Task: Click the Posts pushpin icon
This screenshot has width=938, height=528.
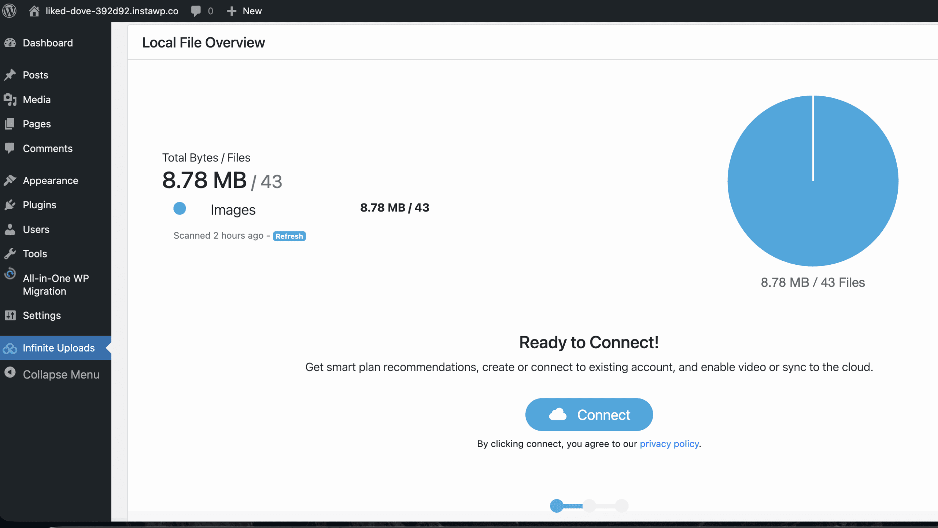Action: point(10,75)
